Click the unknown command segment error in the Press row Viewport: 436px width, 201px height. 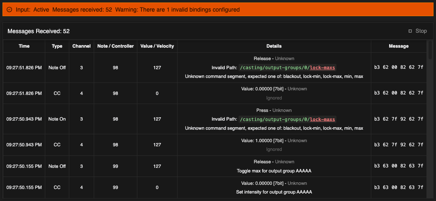pyautogui.click(x=274, y=128)
